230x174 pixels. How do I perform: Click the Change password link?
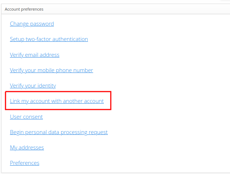32,24
